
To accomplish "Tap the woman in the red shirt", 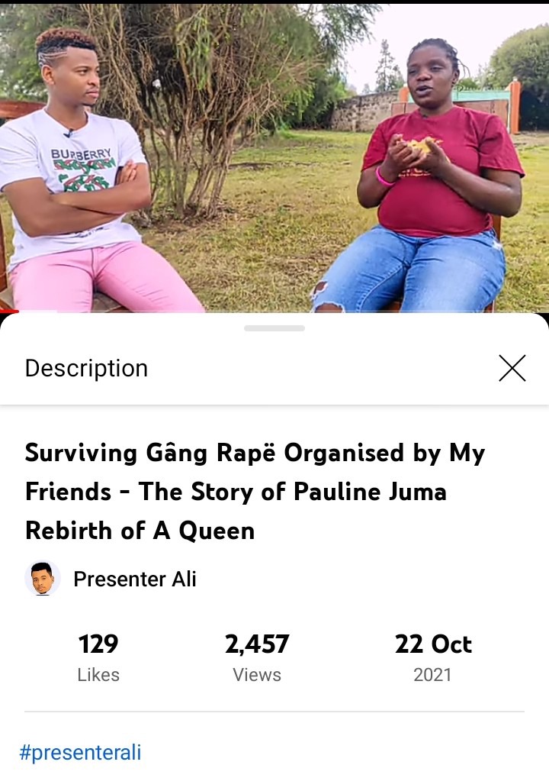I will point(421,179).
